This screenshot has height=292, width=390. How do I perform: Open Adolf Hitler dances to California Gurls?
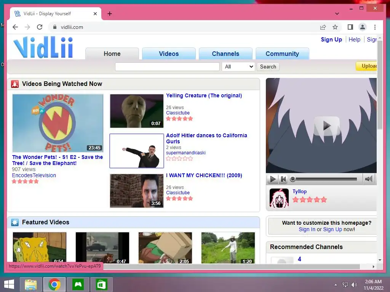coord(206,138)
